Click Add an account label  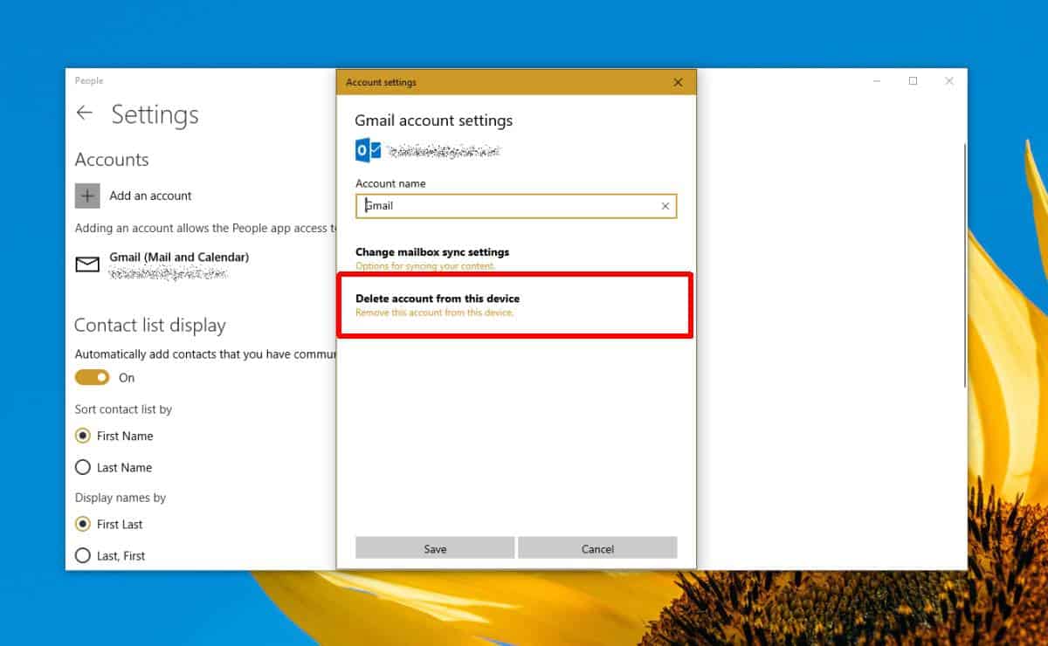tap(150, 196)
